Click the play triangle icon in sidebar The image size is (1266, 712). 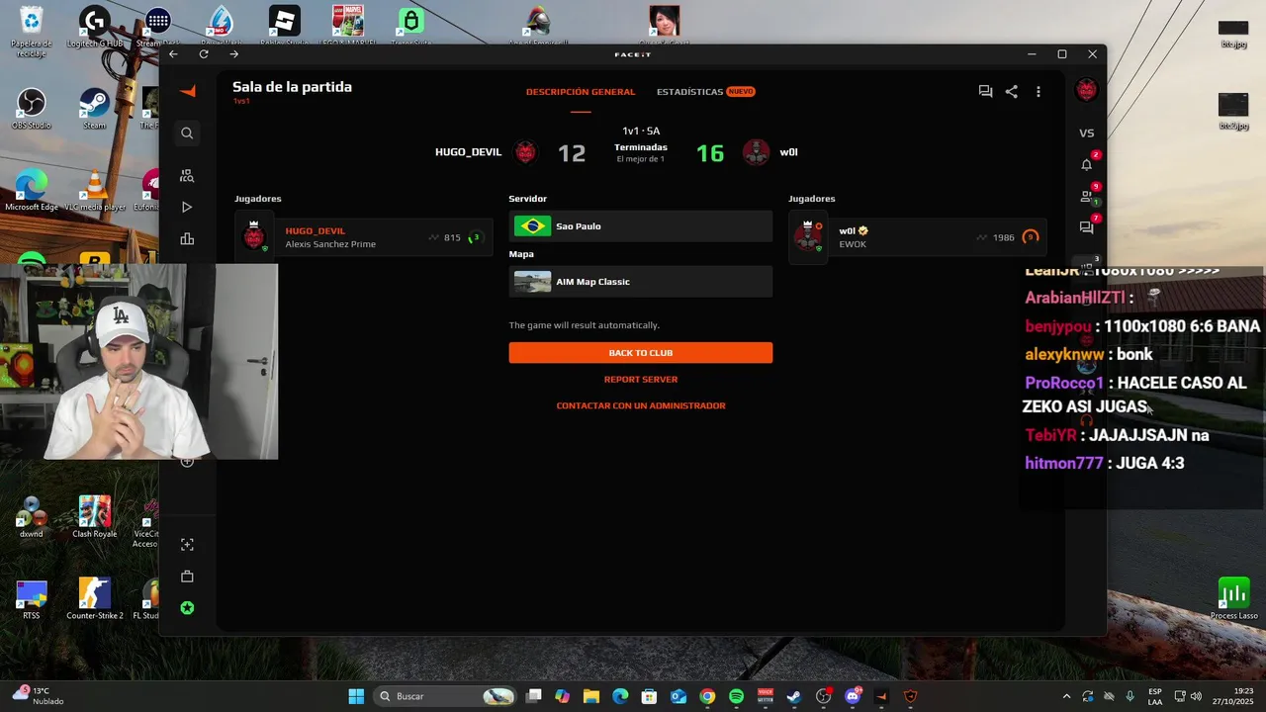point(187,207)
